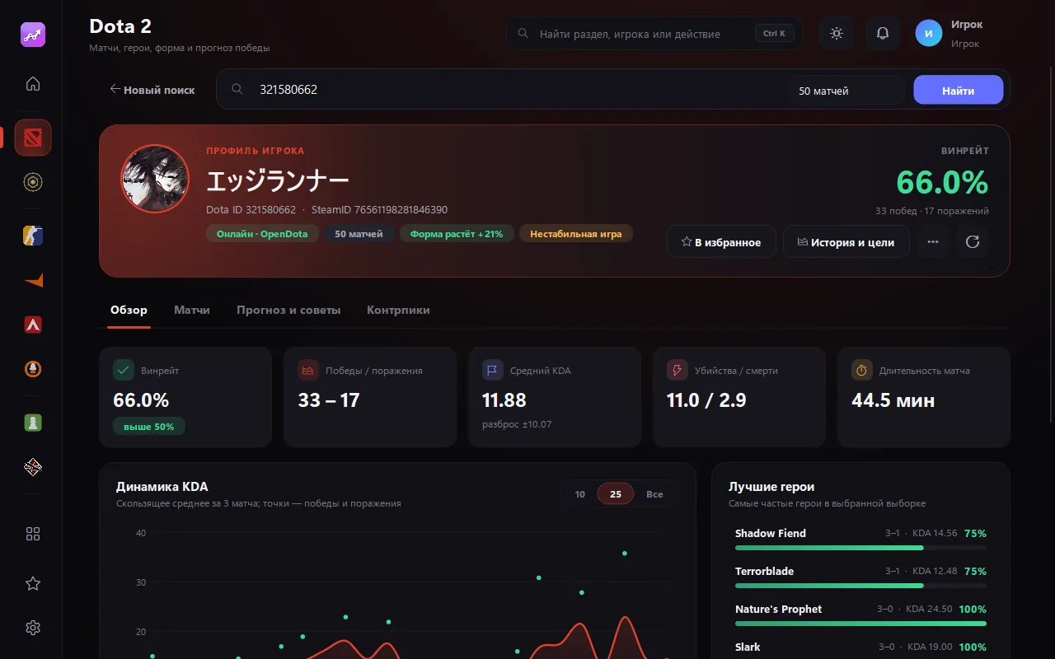Click the player profile avatar picture

pyautogui.click(x=155, y=179)
